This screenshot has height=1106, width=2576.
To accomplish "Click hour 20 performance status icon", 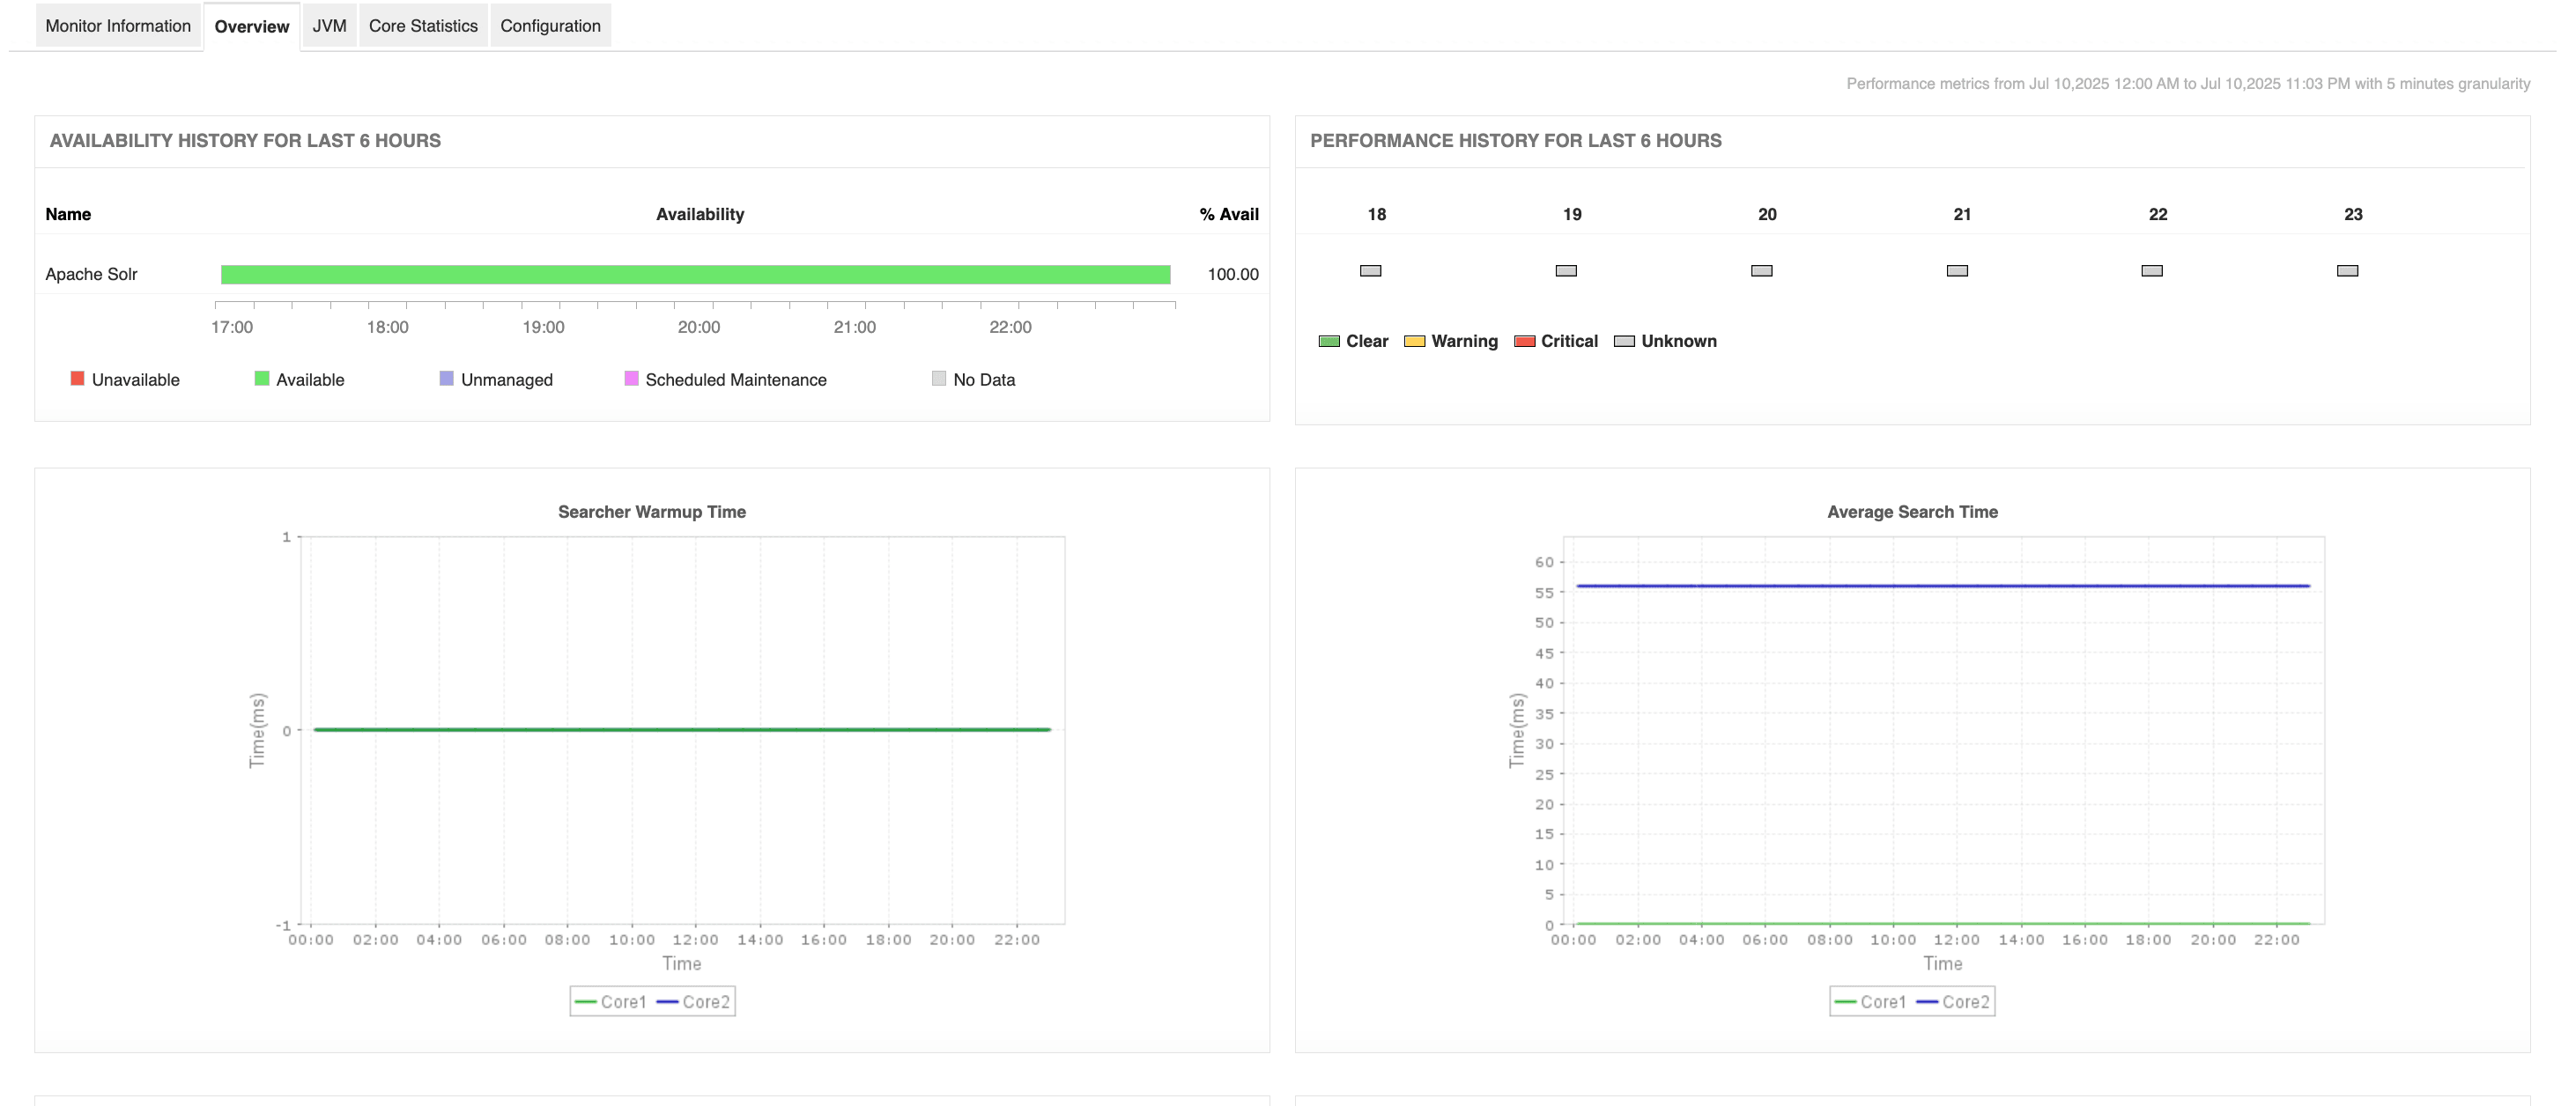I will pos(1761,270).
